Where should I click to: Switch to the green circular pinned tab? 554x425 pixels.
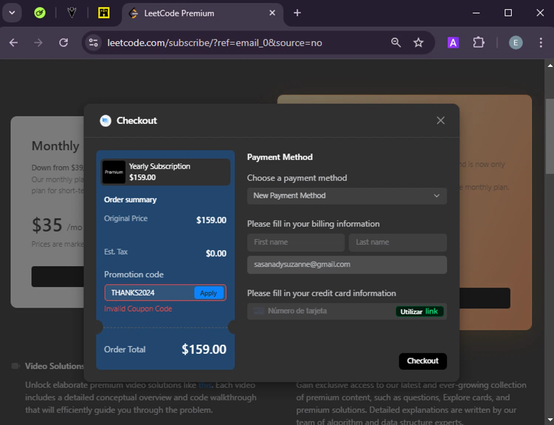click(x=40, y=13)
